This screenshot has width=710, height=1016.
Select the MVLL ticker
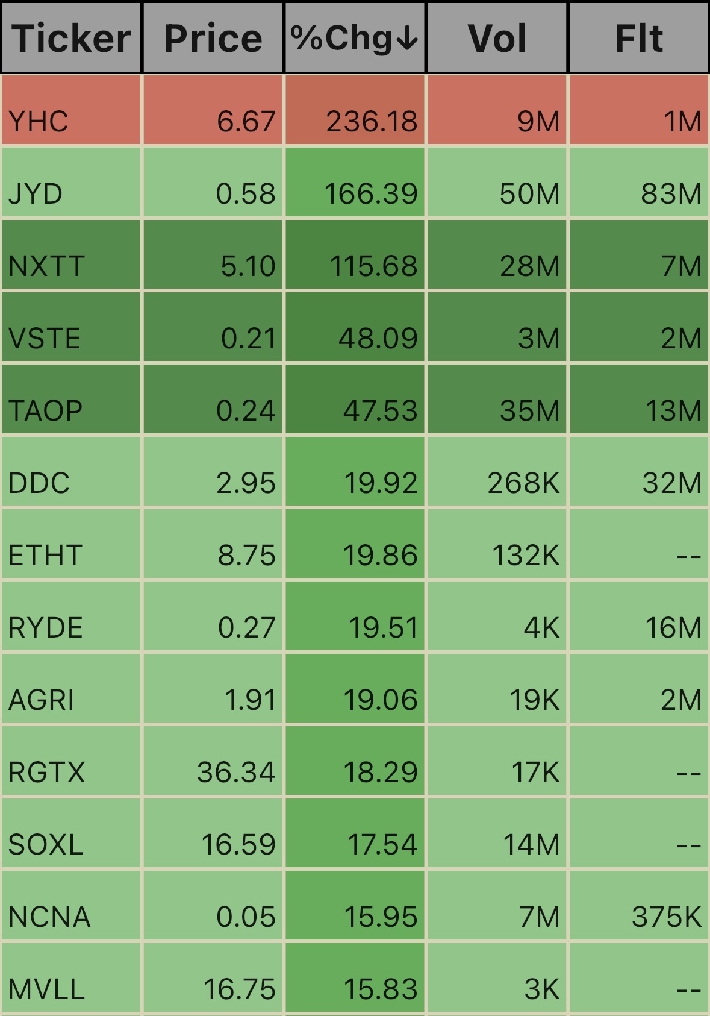pos(46,989)
